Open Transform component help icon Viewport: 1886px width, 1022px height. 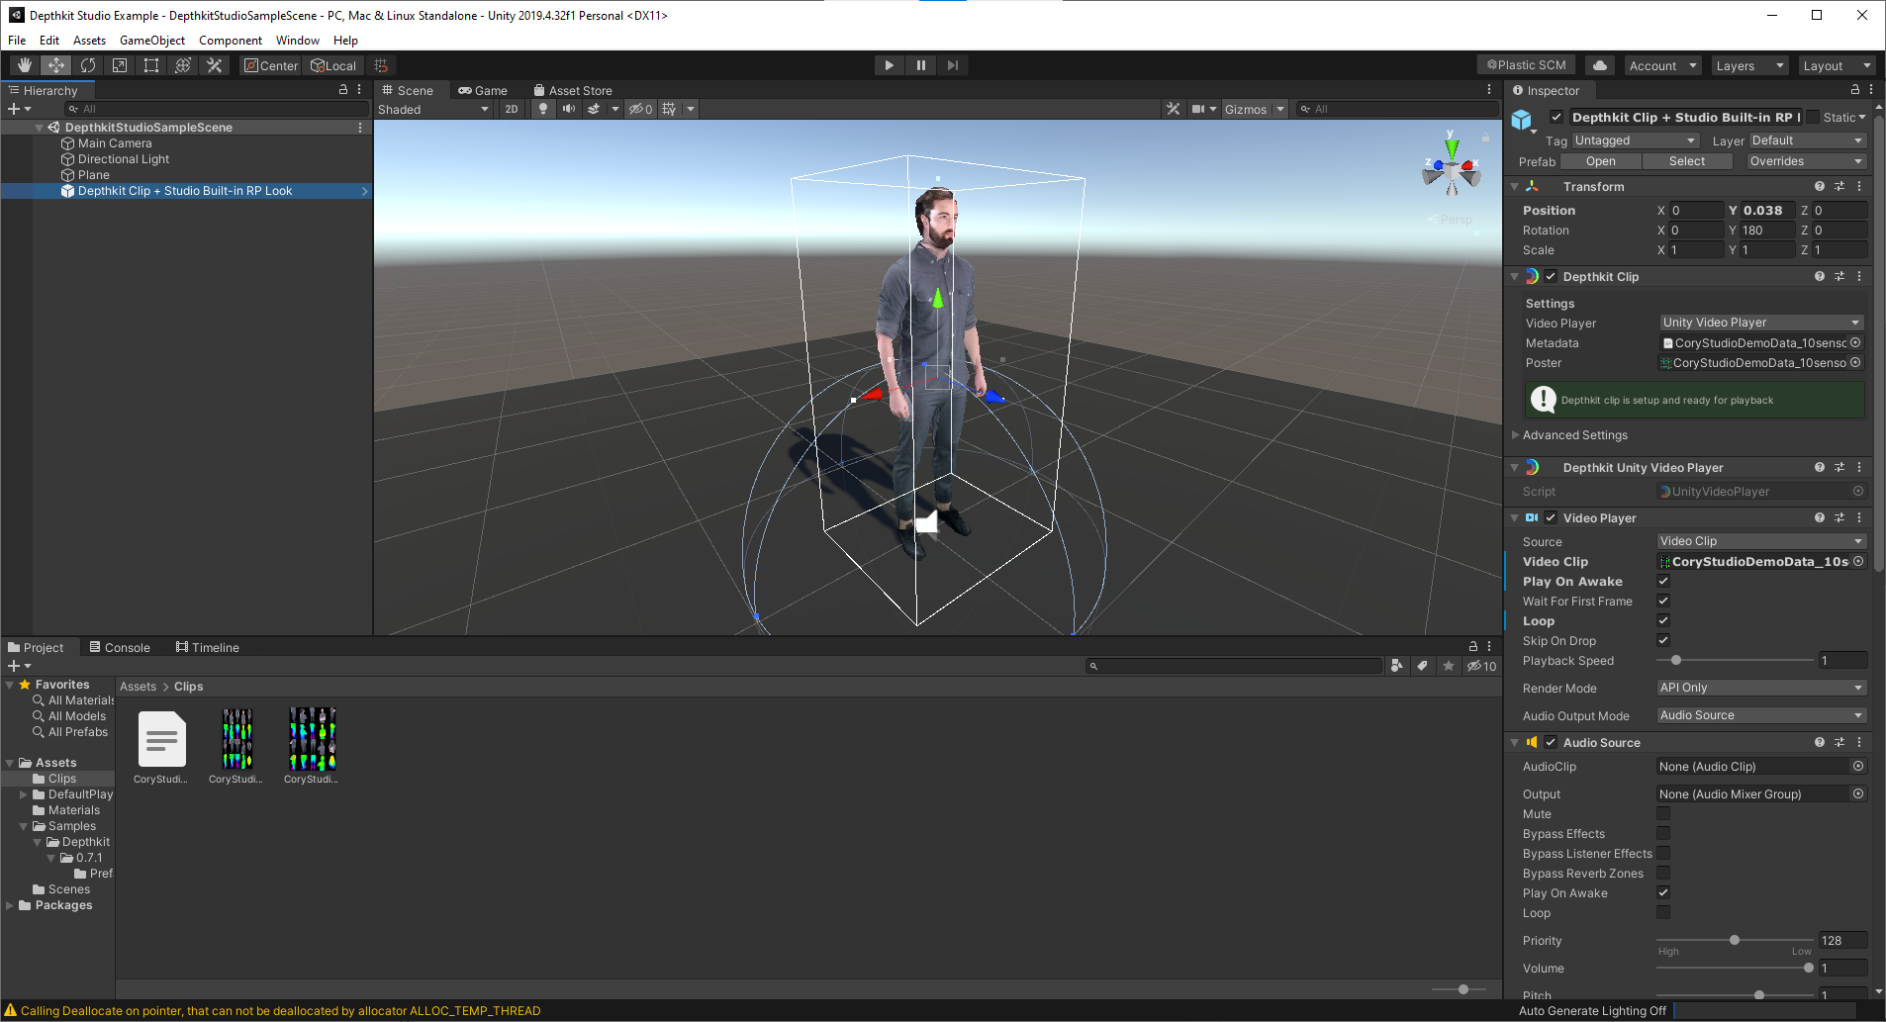click(x=1819, y=186)
